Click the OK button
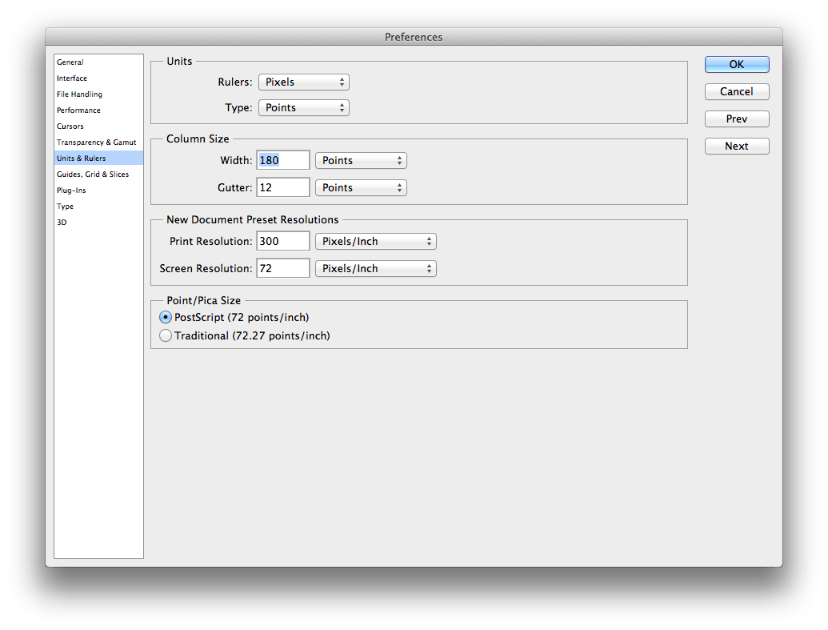Viewport: 828px width, 630px height. (736, 65)
